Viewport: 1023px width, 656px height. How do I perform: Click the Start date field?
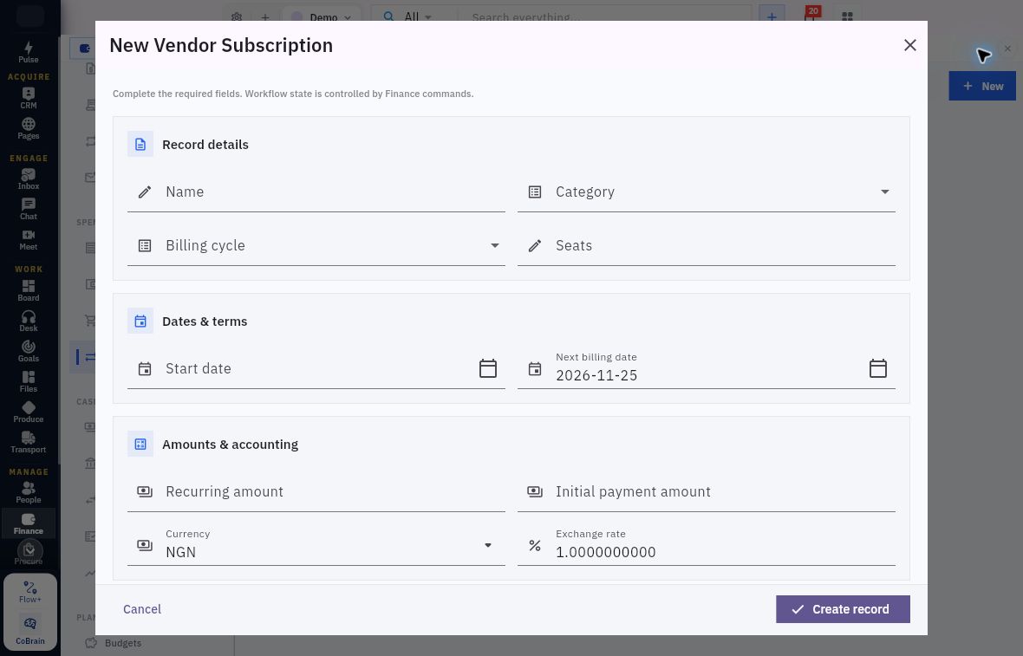point(316,368)
